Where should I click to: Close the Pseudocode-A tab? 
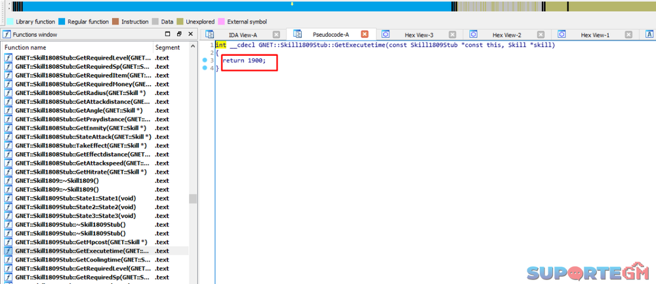[x=365, y=34]
